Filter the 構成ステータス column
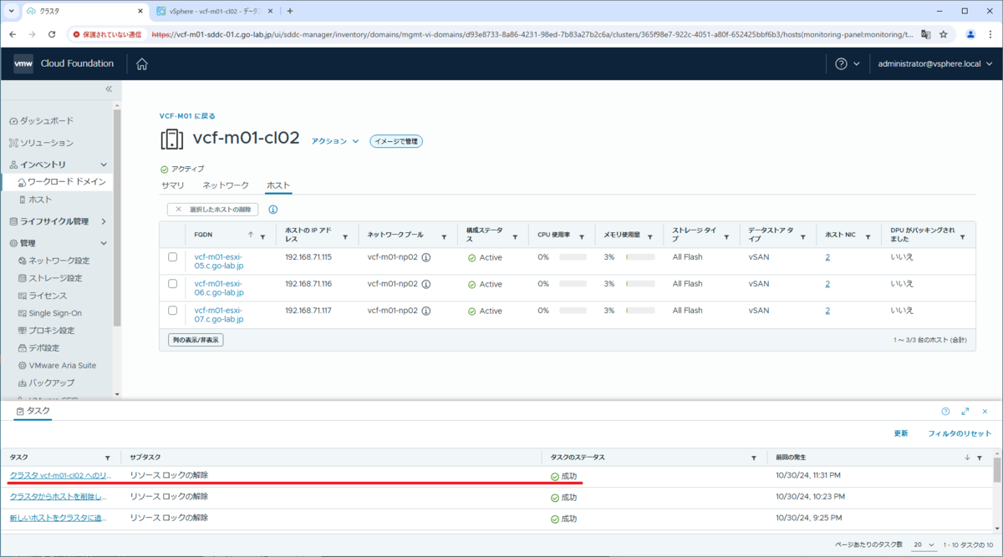Viewport: 1003px width, 557px height. [x=515, y=236]
